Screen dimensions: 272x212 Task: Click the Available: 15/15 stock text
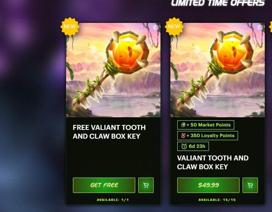[x=217, y=200]
